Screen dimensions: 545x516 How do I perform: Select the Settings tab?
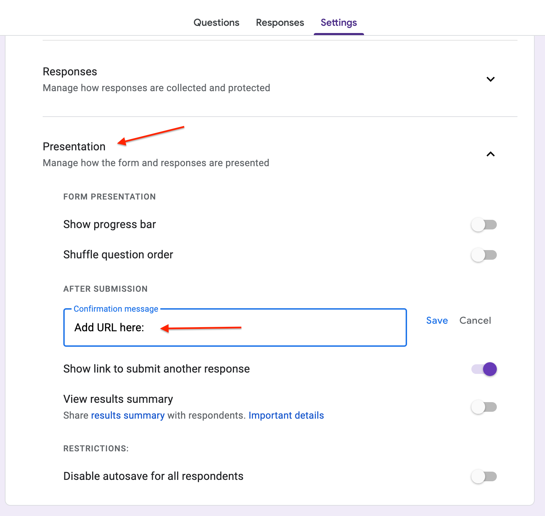click(x=339, y=23)
